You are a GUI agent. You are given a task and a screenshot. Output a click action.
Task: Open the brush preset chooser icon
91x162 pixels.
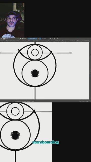click(x=4, y=39)
